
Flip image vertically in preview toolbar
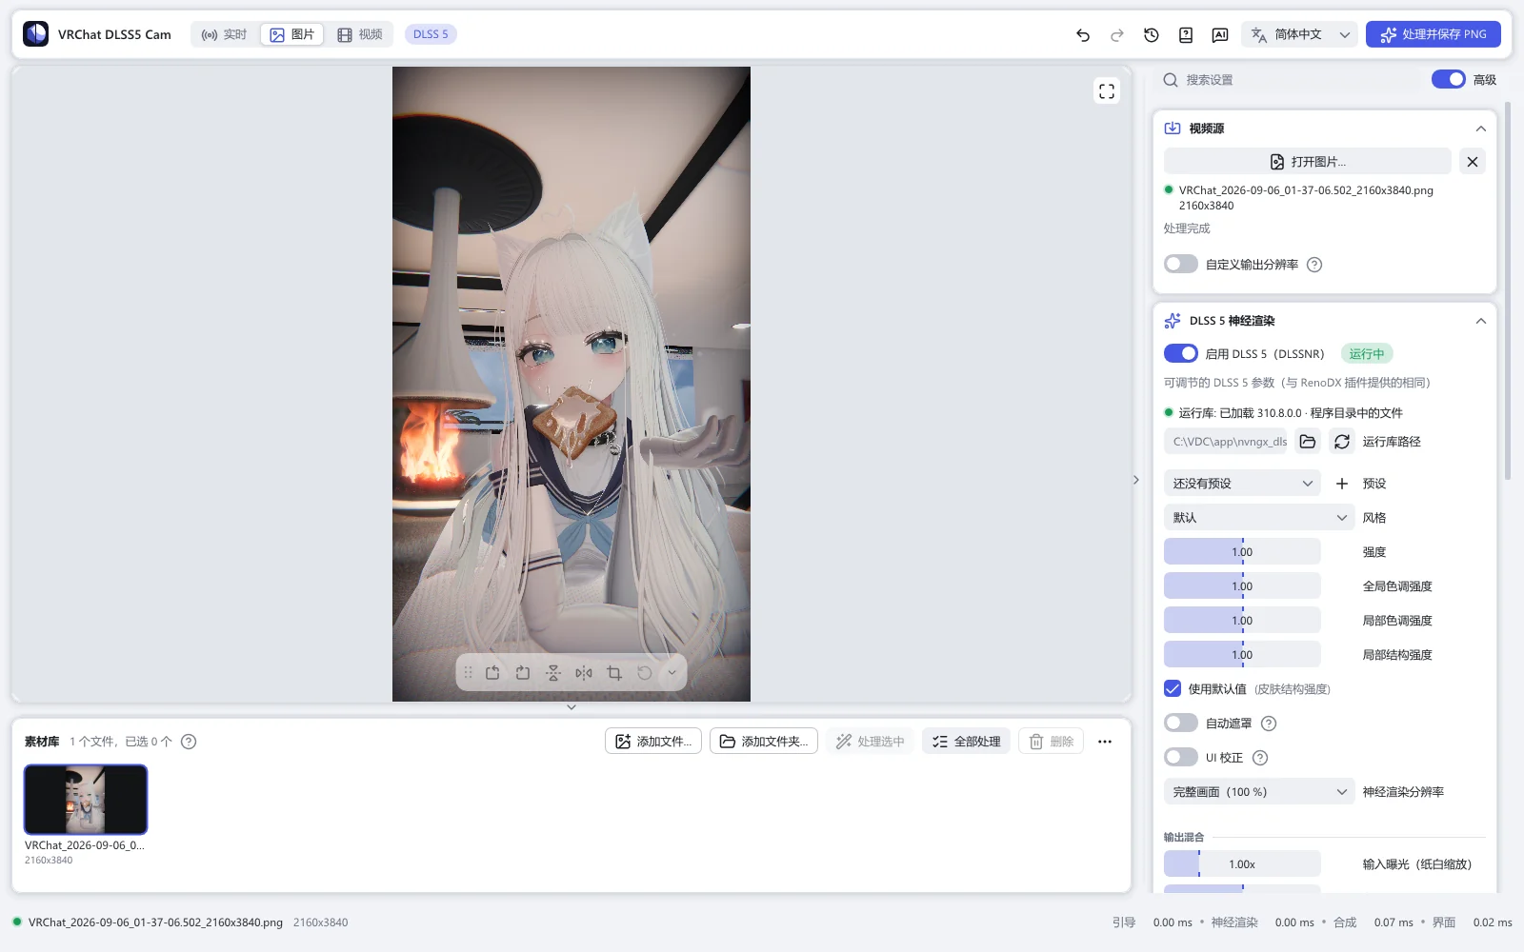pyautogui.click(x=553, y=673)
